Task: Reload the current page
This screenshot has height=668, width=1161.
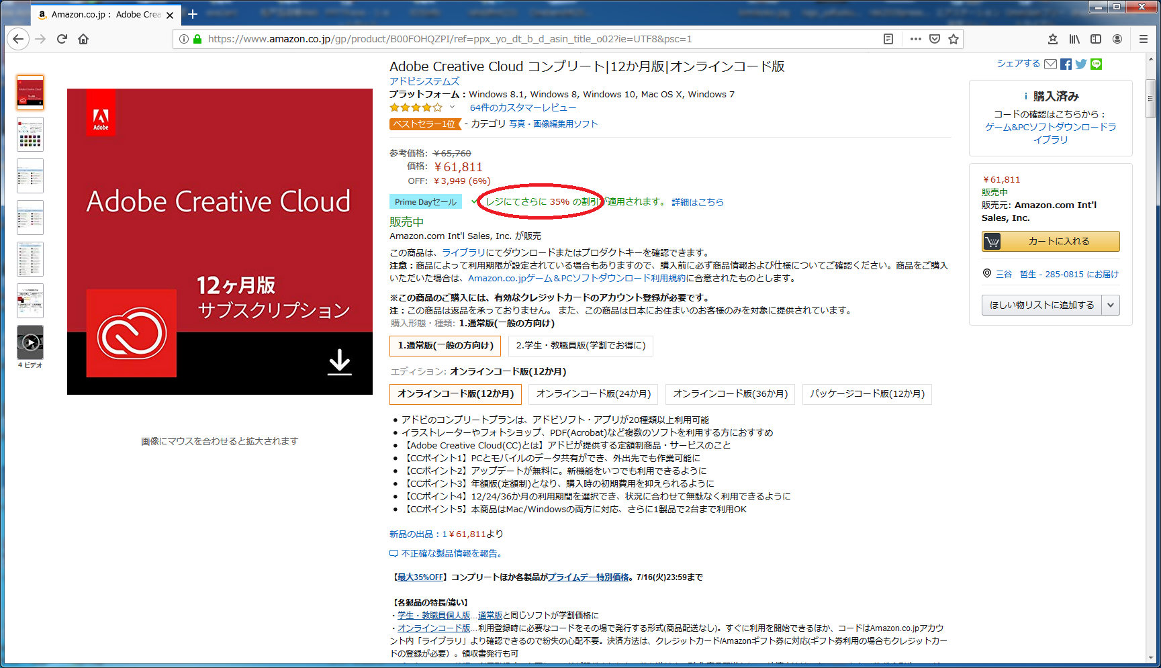Action: point(62,39)
